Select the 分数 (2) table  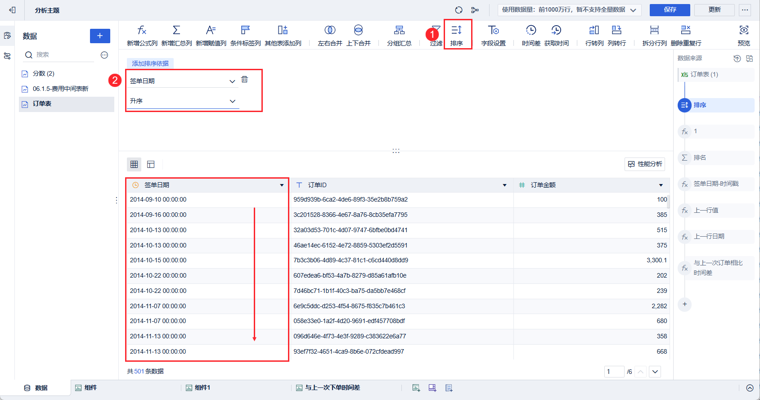coord(67,73)
